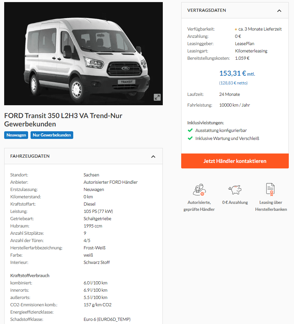This screenshot has height=324, width=294.
Task: Enlarge the vehicle photo with expand icon
Action: click(x=157, y=97)
